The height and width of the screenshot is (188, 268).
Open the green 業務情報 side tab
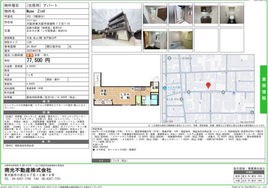click(x=264, y=89)
